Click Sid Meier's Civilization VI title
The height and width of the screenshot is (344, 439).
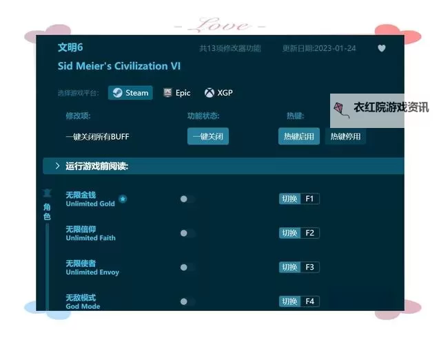[119, 66]
